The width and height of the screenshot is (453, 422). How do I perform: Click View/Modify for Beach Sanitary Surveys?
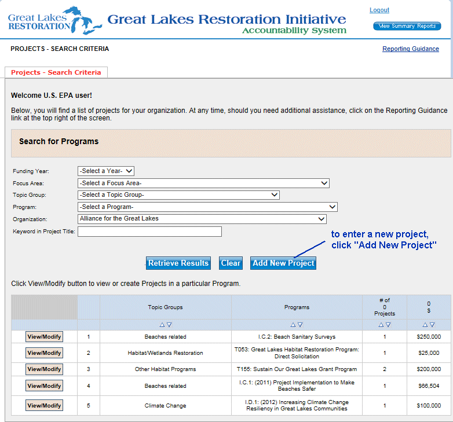pyautogui.click(x=44, y=336)
